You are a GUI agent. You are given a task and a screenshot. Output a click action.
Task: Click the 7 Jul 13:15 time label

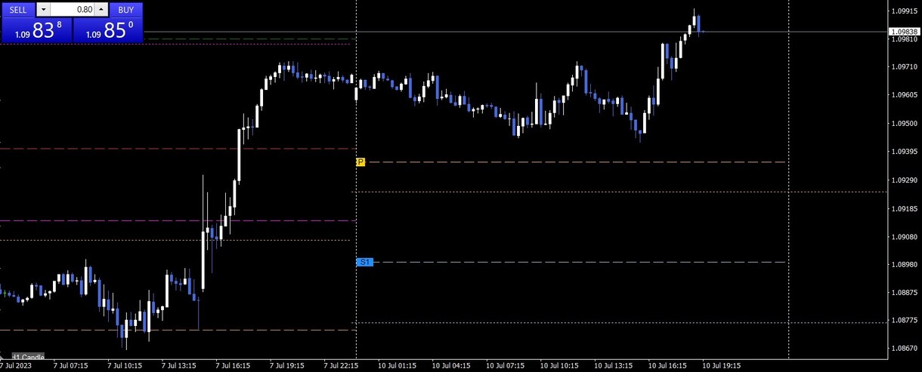(178, 366)
